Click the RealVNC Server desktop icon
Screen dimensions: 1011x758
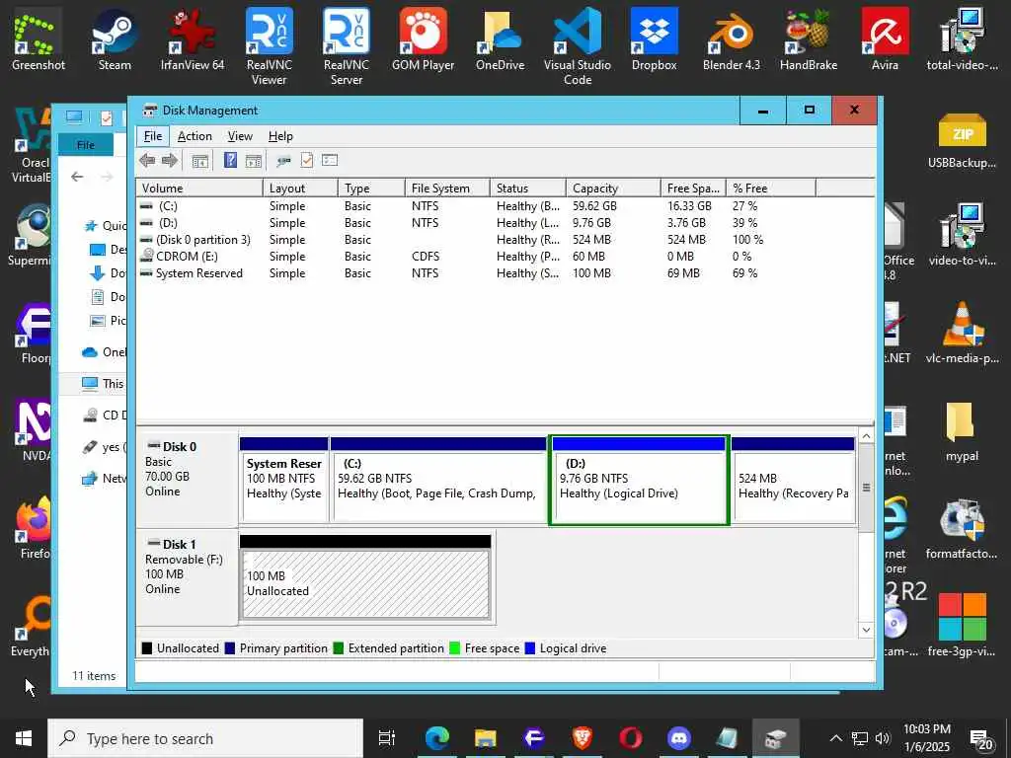(x=347, y=46)
